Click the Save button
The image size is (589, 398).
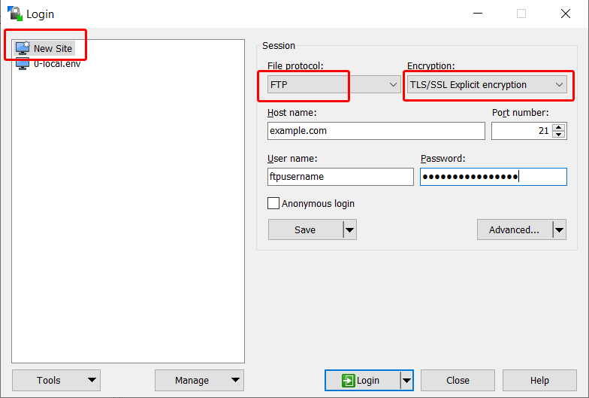coord(305,229)
